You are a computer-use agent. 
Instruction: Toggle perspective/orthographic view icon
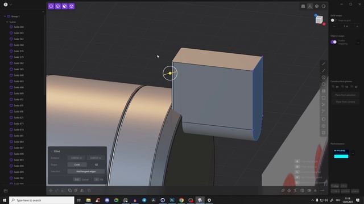coord(303,6)
